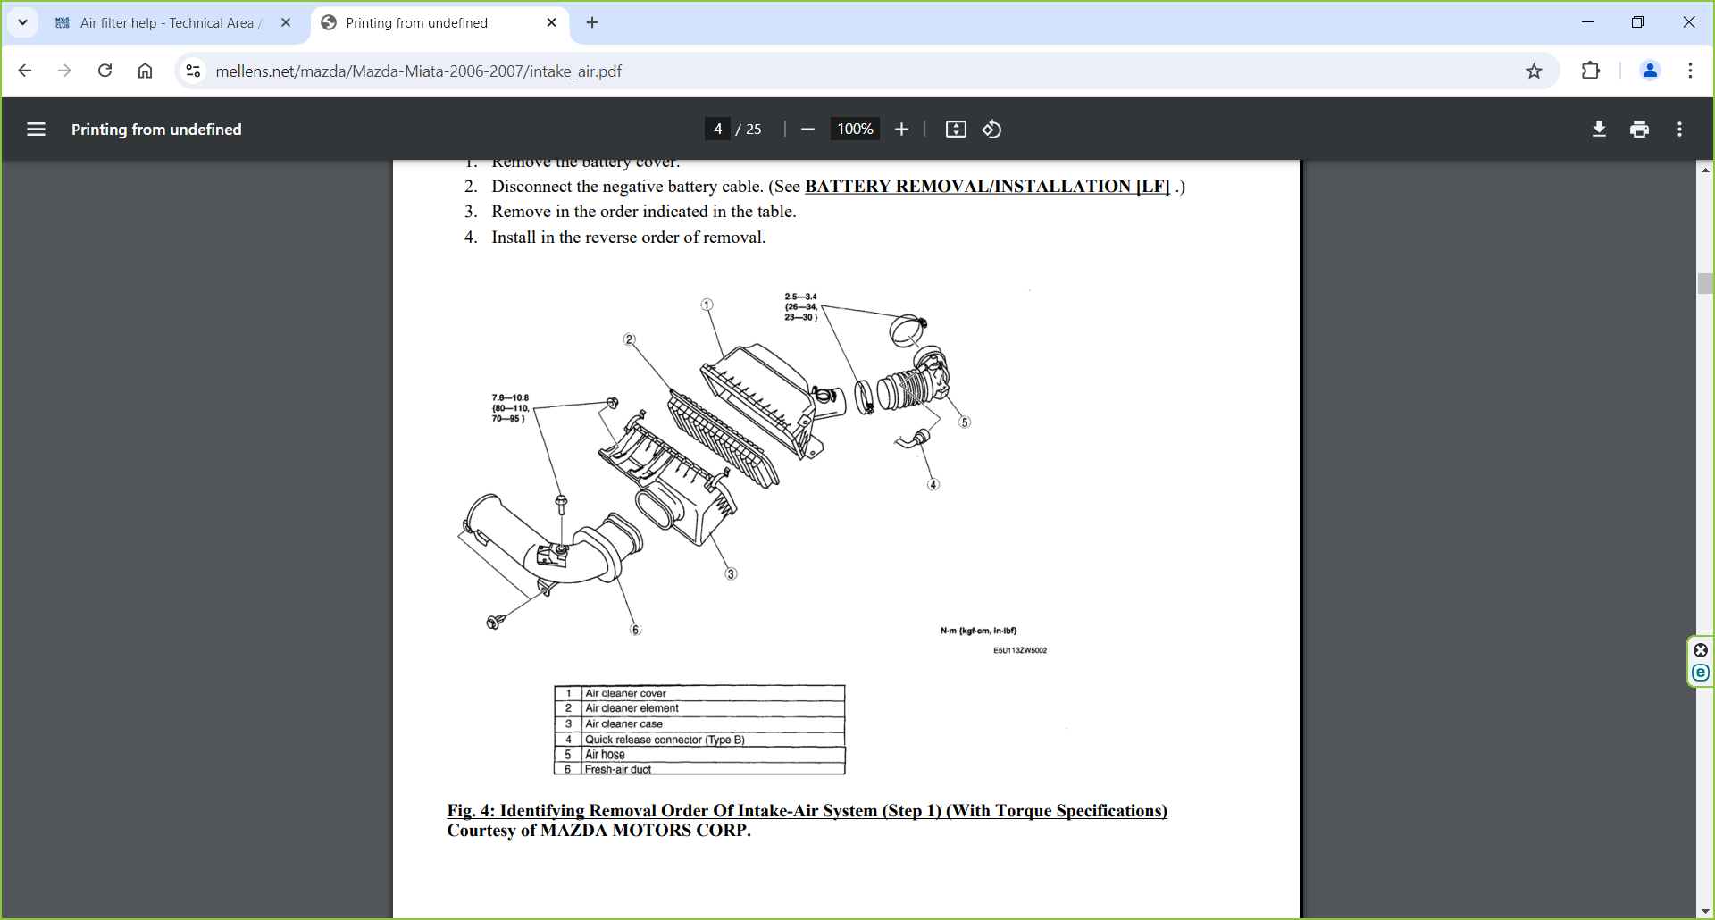Click the N·m {kgf·cm, in·lbf} units note
Screen dimensions: 1715x920
click(x=978, y=631)
